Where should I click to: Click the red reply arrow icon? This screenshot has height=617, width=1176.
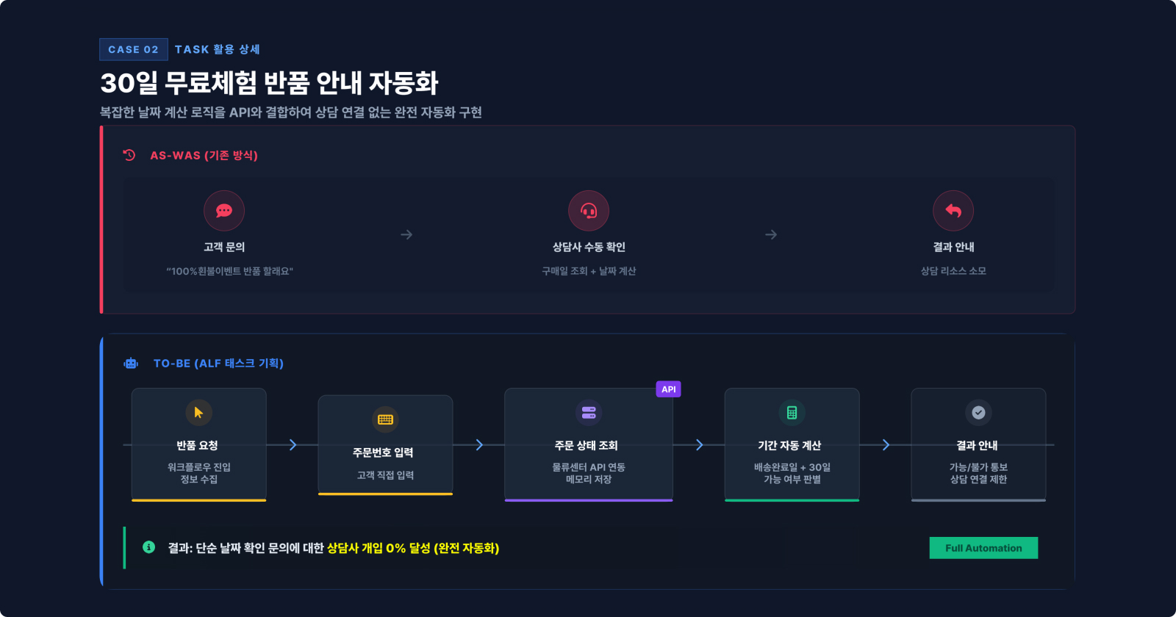tap(953, 211)
